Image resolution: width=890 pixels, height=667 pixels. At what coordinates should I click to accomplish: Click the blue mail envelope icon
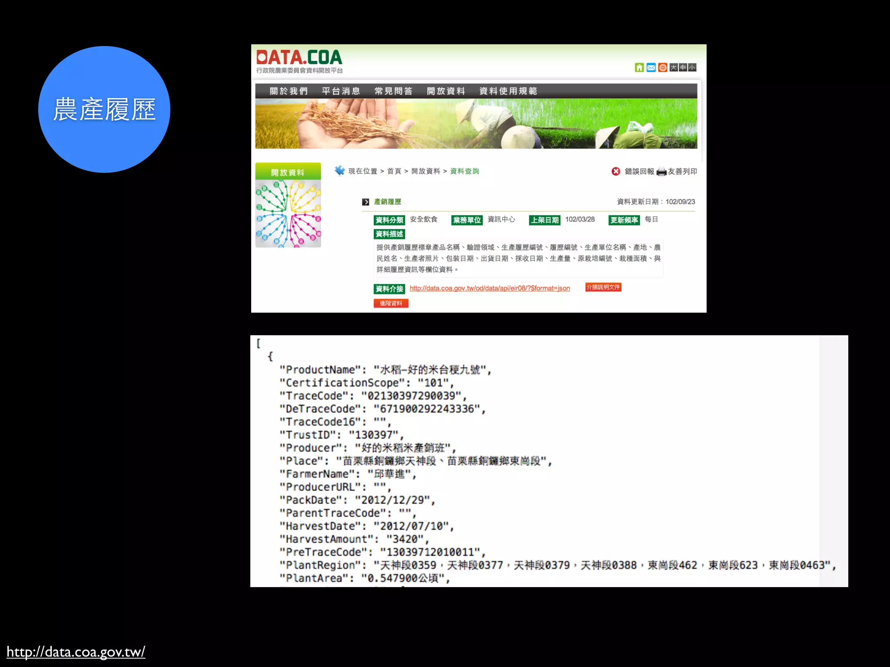(x=651, y=67)
